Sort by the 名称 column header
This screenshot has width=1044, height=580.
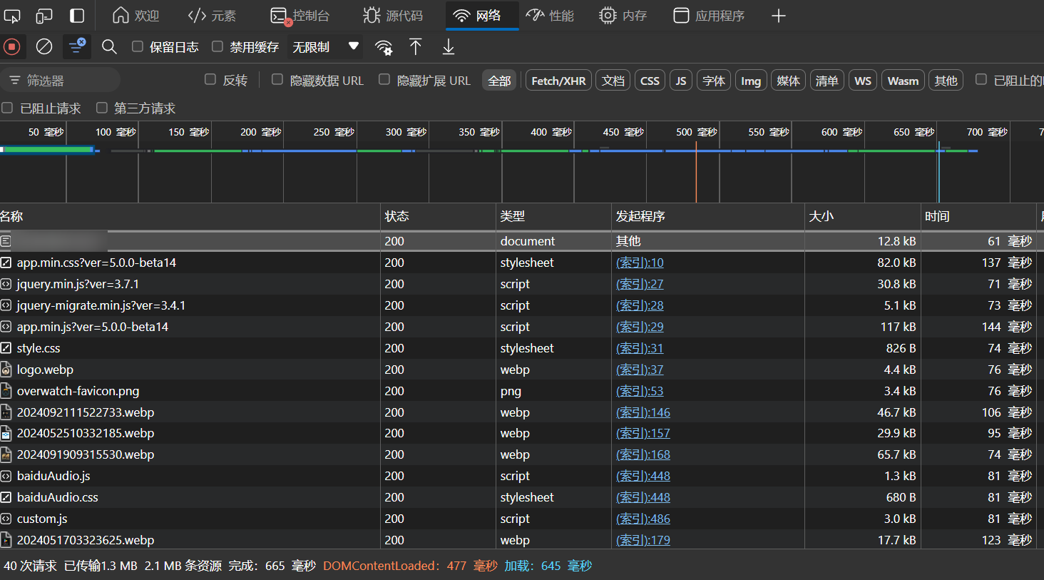190,216
